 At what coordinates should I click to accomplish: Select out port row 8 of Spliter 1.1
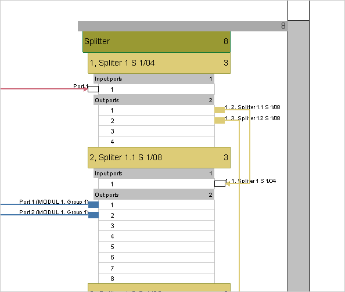click(x=156, y=279)
